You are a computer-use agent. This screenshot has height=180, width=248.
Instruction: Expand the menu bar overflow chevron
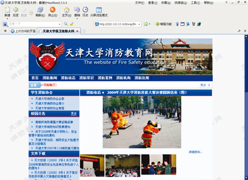tap(227, 2)
